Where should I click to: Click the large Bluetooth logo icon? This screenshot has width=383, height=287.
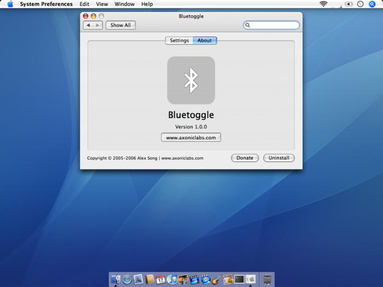(191, 80)
